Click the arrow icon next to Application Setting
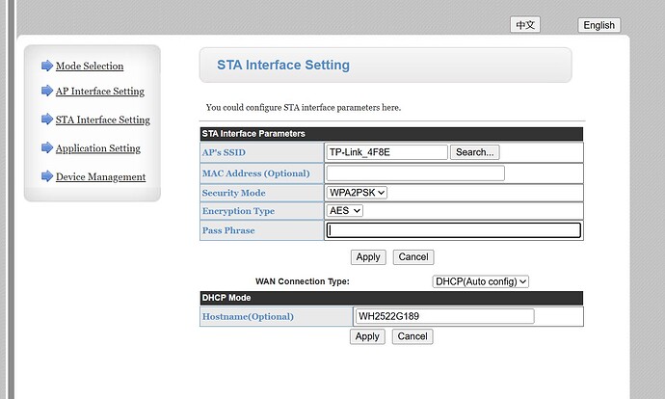Screen dimensions: 665x399 pos(46,147)
